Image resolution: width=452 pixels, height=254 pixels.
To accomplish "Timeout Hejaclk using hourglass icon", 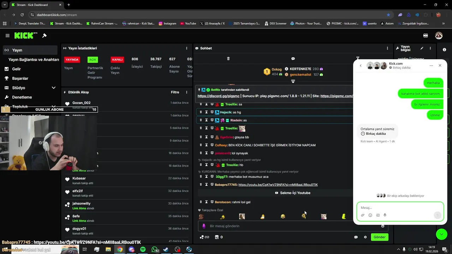I will coord(207,112).
